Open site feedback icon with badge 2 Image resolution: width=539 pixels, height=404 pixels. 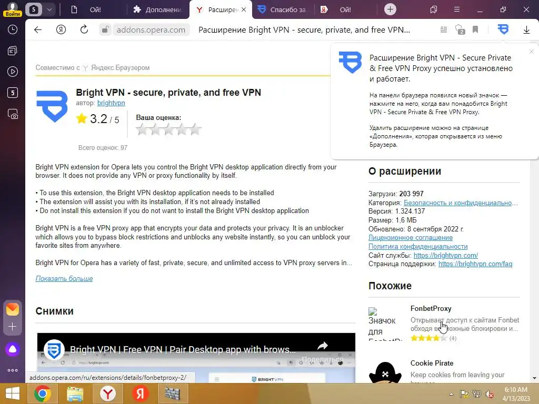click(x=460, y=29)
